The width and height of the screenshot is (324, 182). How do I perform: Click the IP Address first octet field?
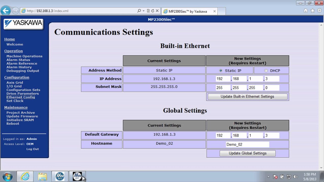(223, 79)
